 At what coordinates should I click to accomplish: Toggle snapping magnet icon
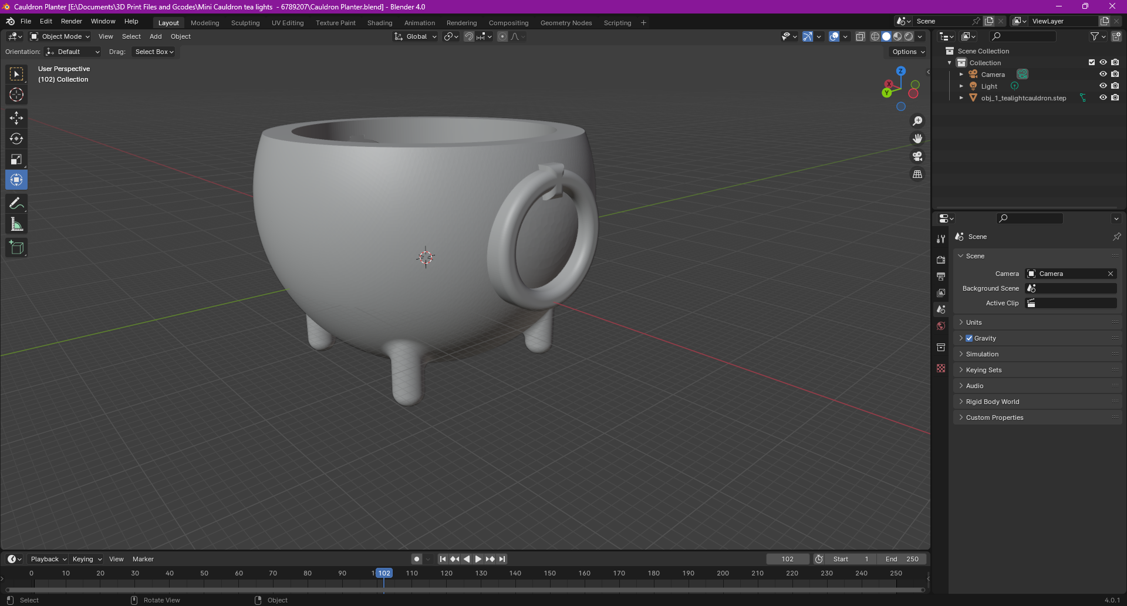(468, 36)
